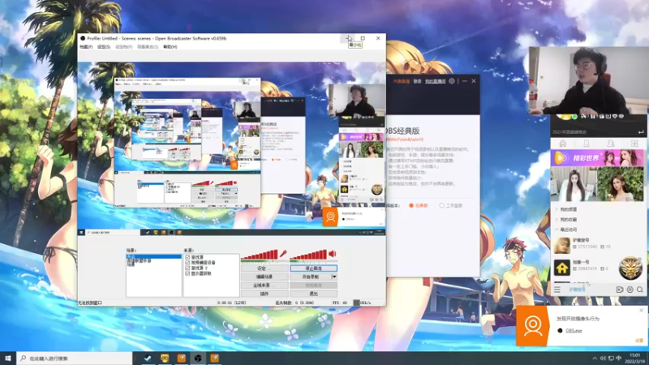Open the 设定(S) menu in OBS
The width and height of the screenshot is (649, 365).
point(104,47)
